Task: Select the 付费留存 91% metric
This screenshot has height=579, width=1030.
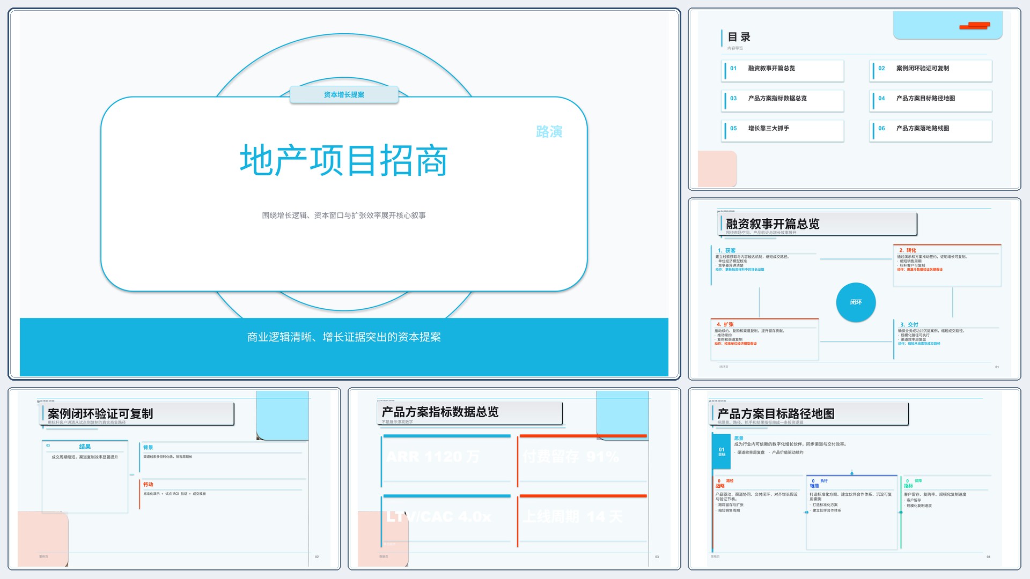Action: tap(571, 457)
